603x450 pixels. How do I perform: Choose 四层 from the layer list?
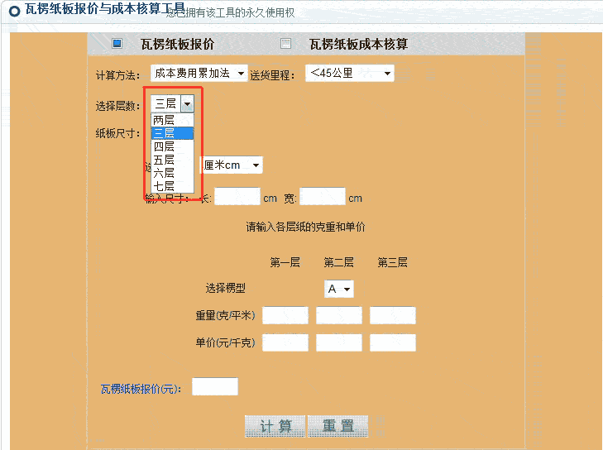(171, 146)
